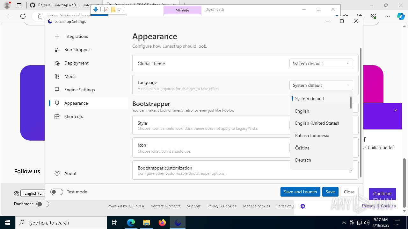408x229 pixels.
Task: Click the Mods wrench icon
Action: point(57,76)
